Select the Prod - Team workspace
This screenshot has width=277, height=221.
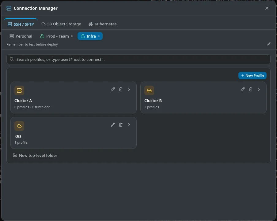point(56,36)
